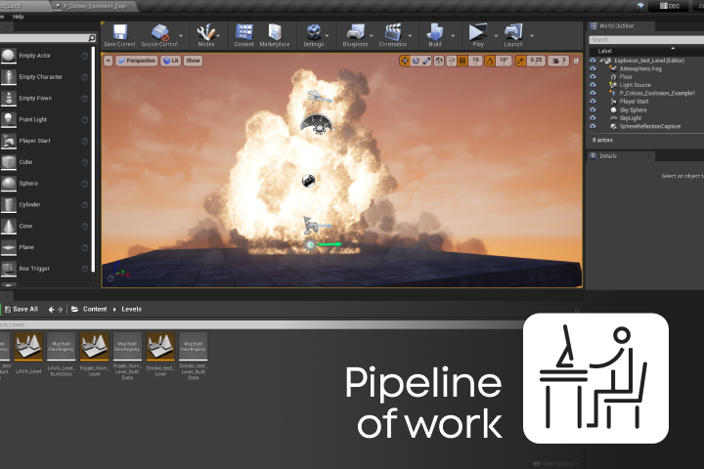Click the magnifier icon in Modes search
The image size is (704, 469).
(92, 38)
